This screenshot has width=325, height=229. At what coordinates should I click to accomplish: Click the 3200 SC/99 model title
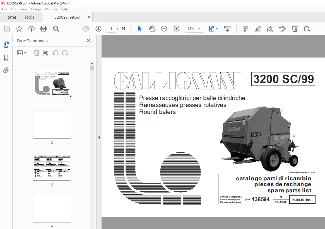pyautogui.click(x=283, y=79)
